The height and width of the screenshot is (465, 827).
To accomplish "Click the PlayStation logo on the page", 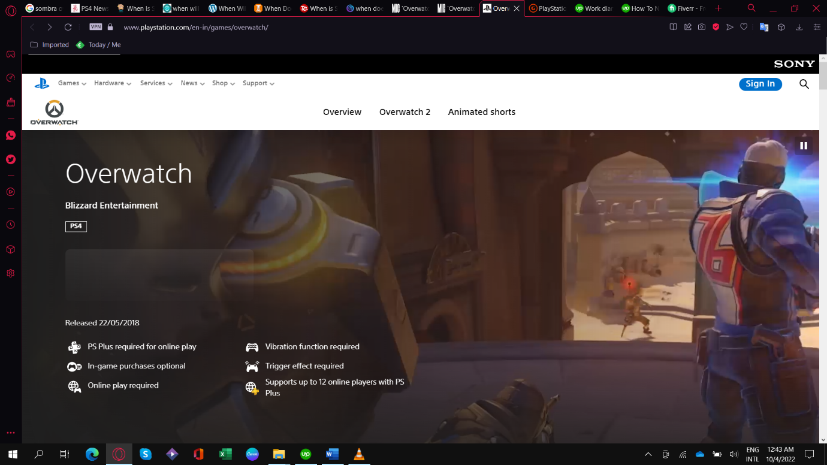I will point(42,84).
